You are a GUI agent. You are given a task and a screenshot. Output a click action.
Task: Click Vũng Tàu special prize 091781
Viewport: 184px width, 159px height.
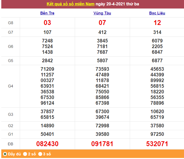(x=102, y=144)
